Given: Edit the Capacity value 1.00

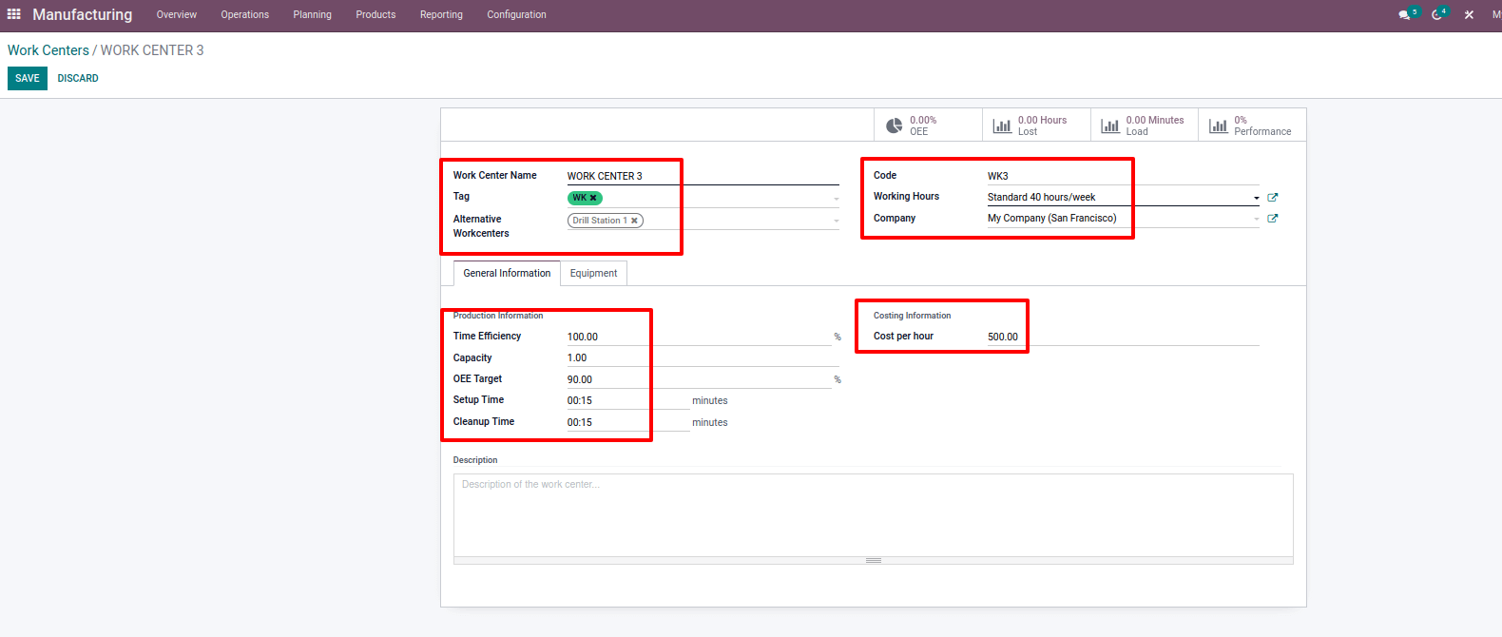Looking at the screenshot, I should pyautogui.click(x=703, y=357).
